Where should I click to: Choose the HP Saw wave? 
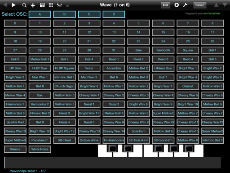click(15, 68)
